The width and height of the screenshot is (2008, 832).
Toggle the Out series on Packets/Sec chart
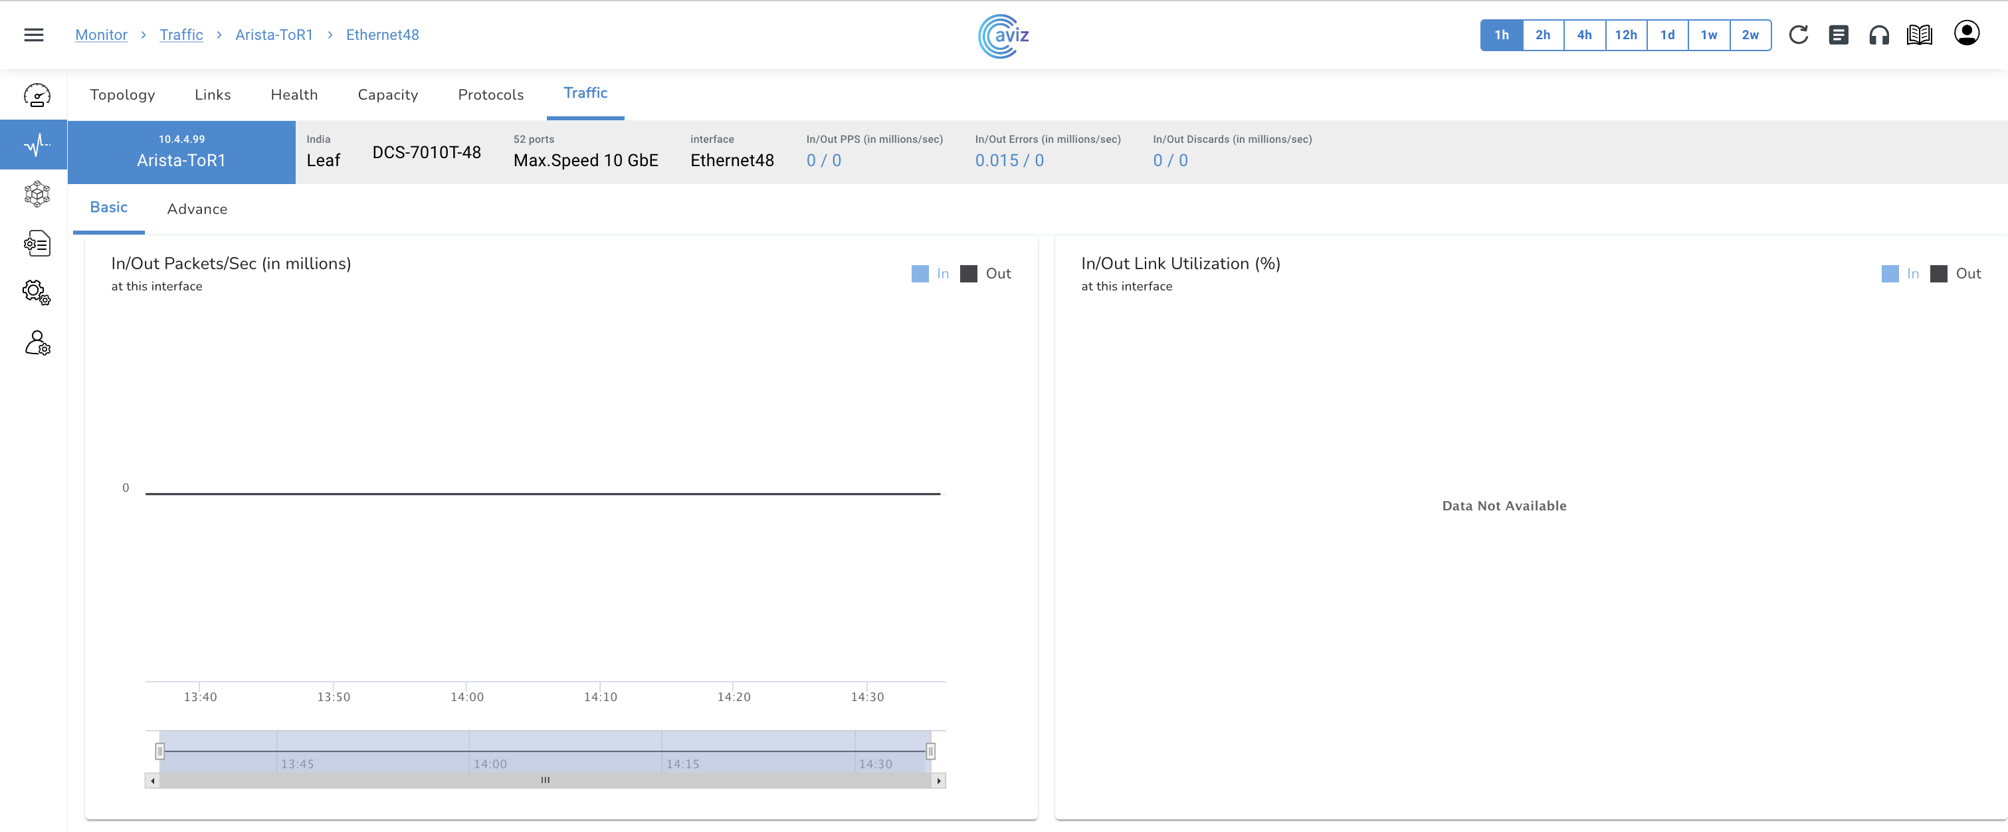(x=985, y=274)
